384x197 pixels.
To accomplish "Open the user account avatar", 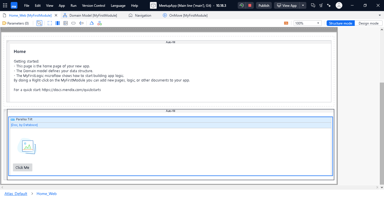I will point(339,5).
